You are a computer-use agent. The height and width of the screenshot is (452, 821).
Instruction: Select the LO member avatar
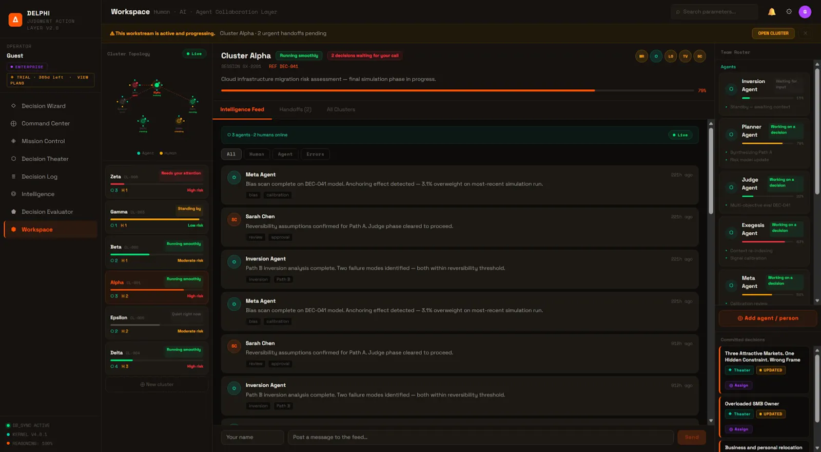[x=671, y=56]
